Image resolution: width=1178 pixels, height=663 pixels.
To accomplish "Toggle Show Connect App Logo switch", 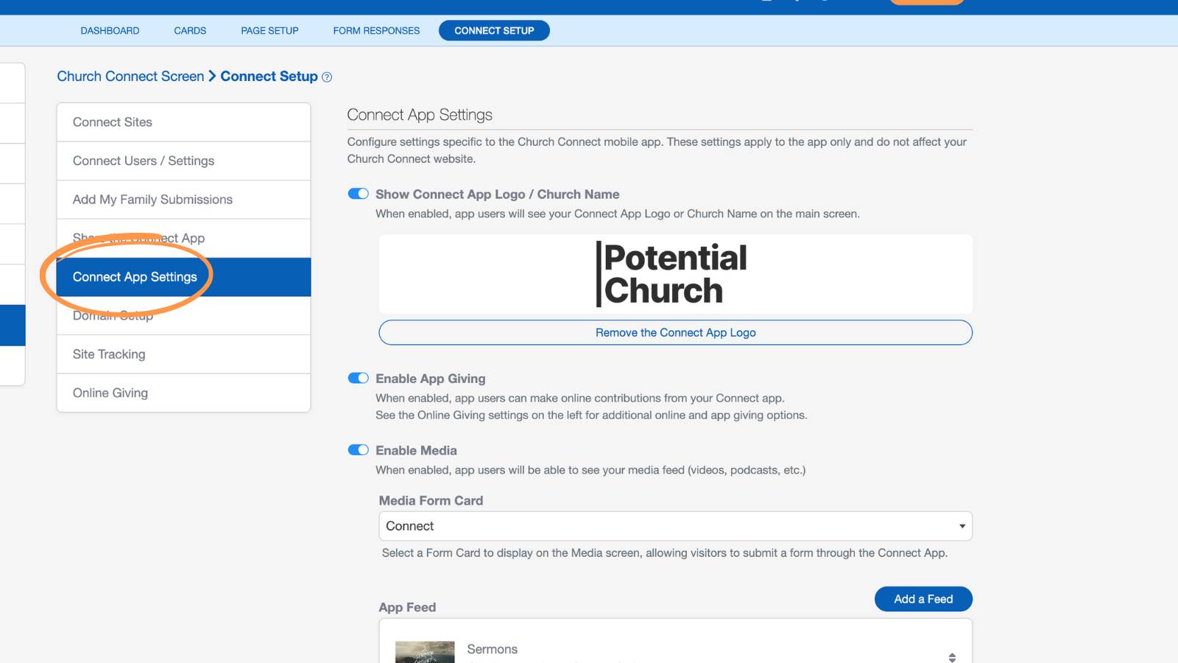I will tap(358, 194).
